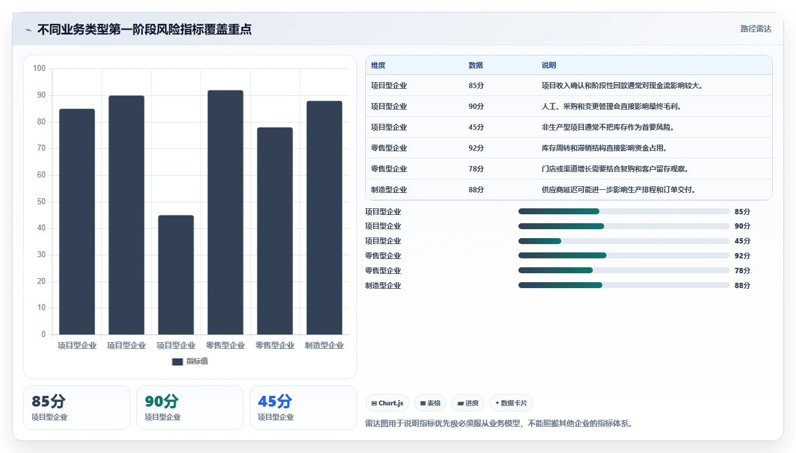Click description 供应商延迟可能进一步影响生产排程和订单交付。
Screen dimensions: 796x453
pyautogui.click(x=619, y=190)
